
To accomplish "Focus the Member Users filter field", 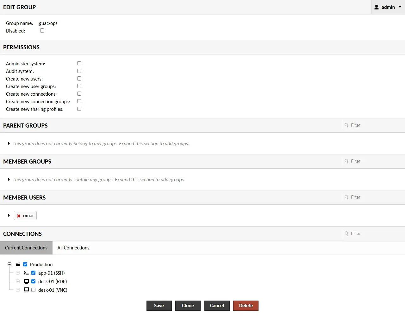I will [x=373, y=197].
